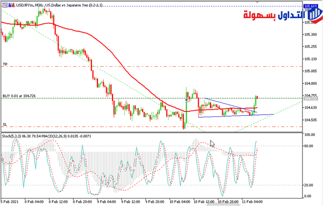The width and height of the screenshot is (323, 206).
Task: Click the blue 105.668 price tag
Action: point(310,6)
